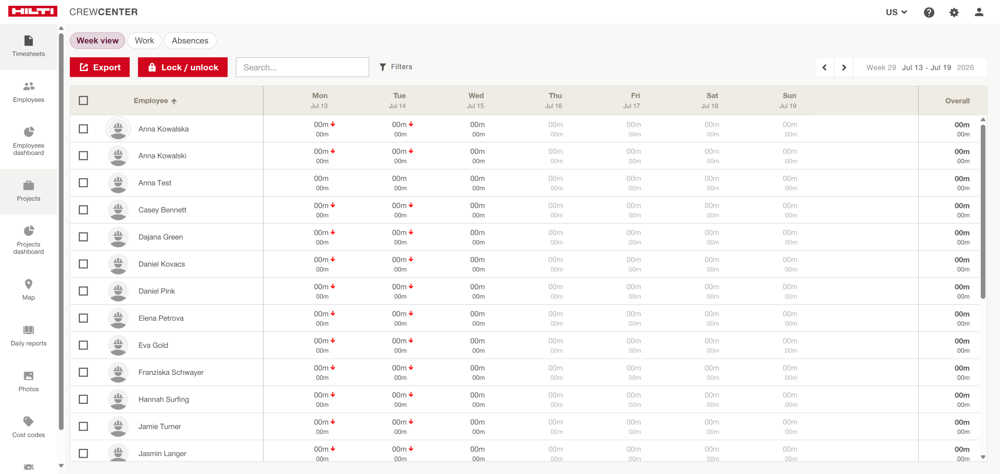Open Daily reports book icon
Image resolution: width=1000 pixels, height=474 pixels.
(29, 330)
